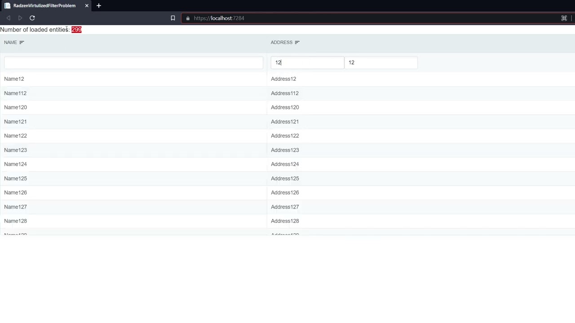Go forward with the browser forward arrow
The image size is (575, 323).
[x=20, y=18]
